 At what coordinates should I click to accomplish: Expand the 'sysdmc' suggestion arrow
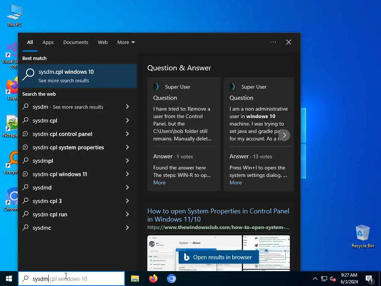point(127,228)
